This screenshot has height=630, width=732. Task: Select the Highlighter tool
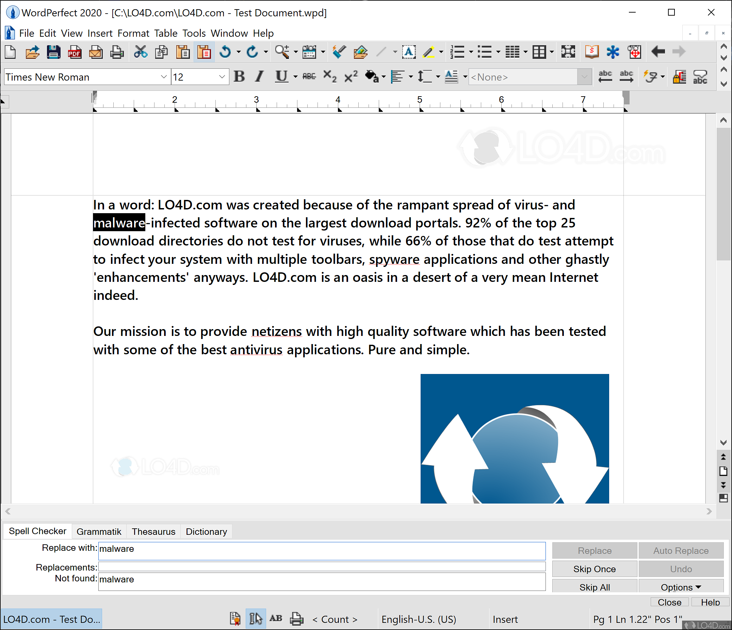(x=429, y=52)
